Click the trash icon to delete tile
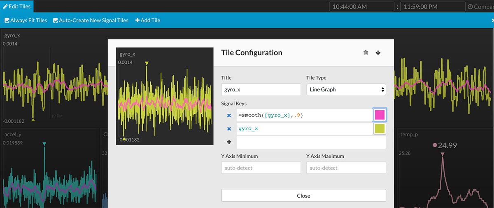The image size is (494, 208). [x=366, y=53]
